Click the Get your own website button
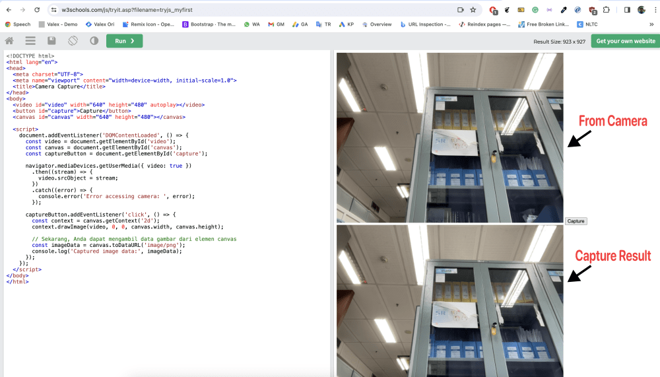 coord(626,41)
